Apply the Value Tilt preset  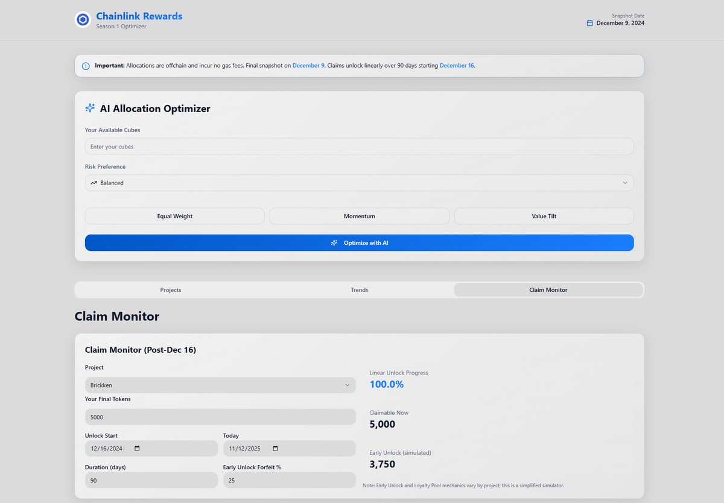(x=544, y=216)
